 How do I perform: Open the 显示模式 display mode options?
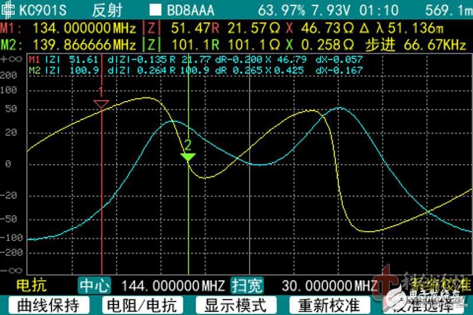pyautogui.click(x=235, y=305)
